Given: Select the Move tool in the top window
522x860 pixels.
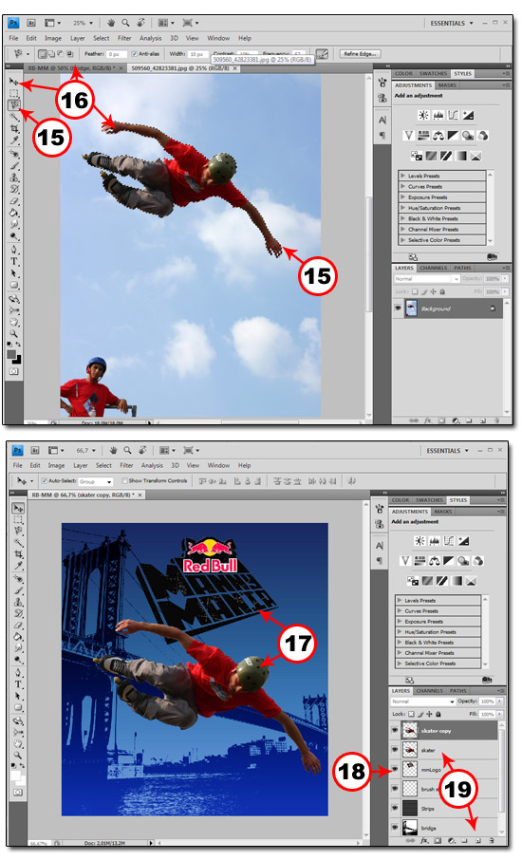Looking at the screenshot, I should [13, 82].
